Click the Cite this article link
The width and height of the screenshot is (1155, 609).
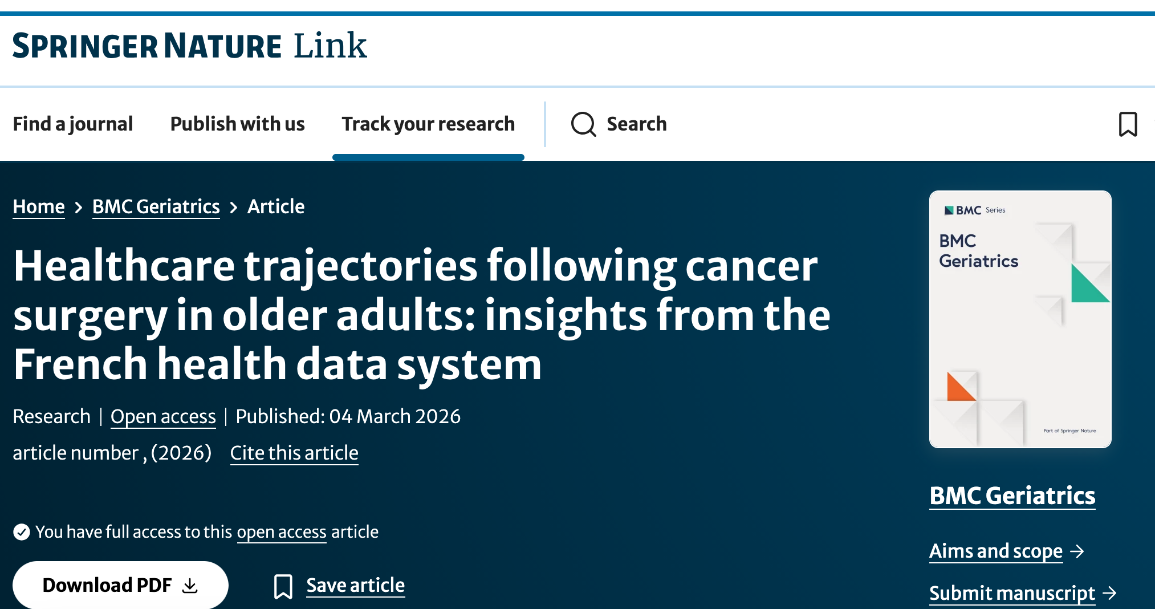point(294,453)
